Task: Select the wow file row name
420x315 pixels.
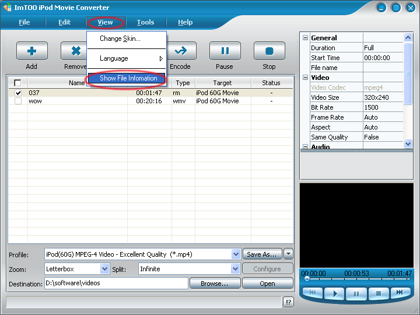Action: (36, 101)
